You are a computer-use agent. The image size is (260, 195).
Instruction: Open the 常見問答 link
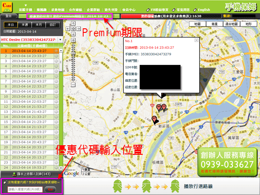[181, 10]
